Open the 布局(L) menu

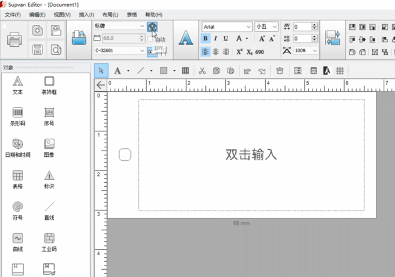tap(110, 14)
